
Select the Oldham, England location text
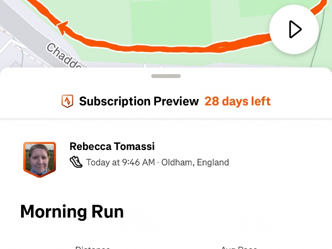[x=195, y=163]
